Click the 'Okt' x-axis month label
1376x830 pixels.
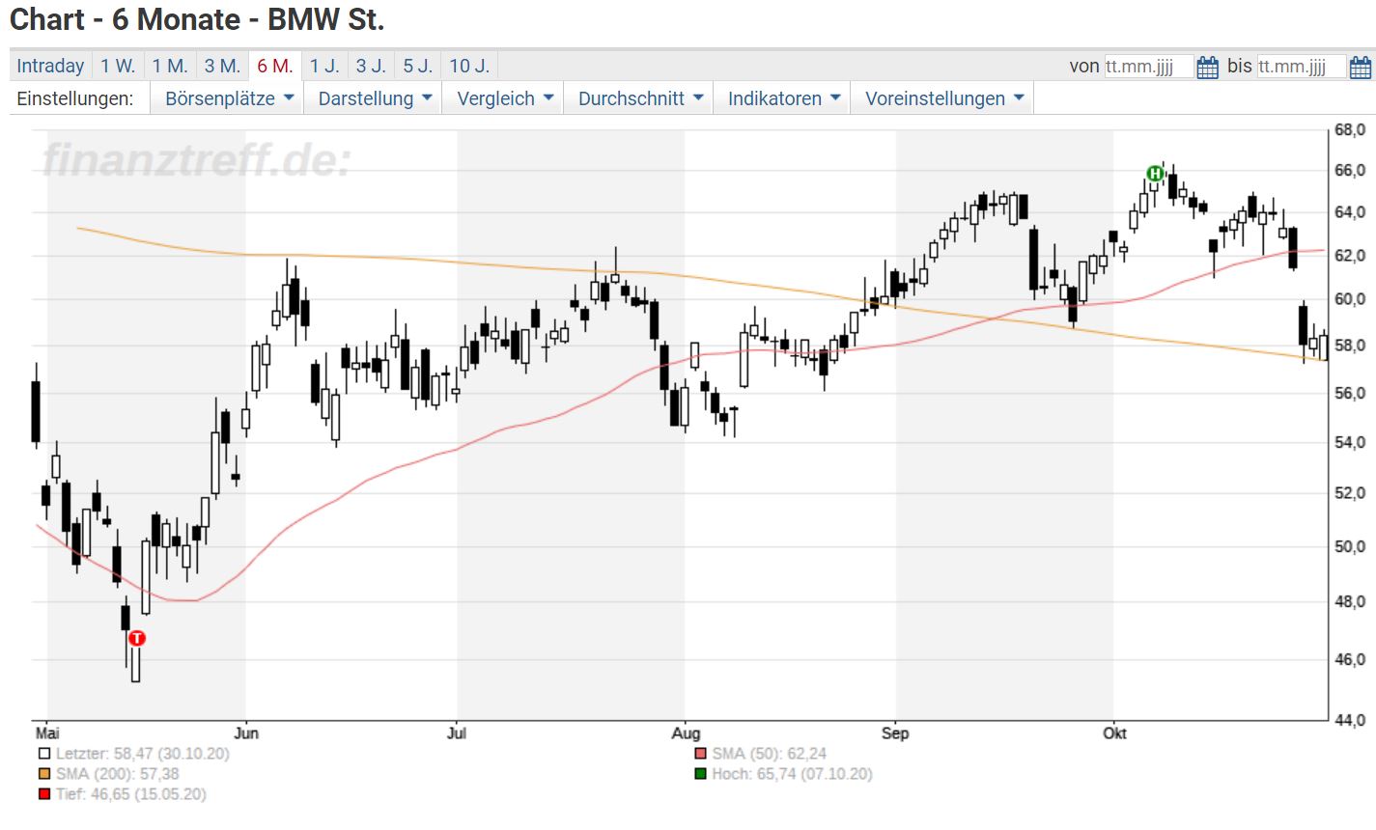point(1114,733)
